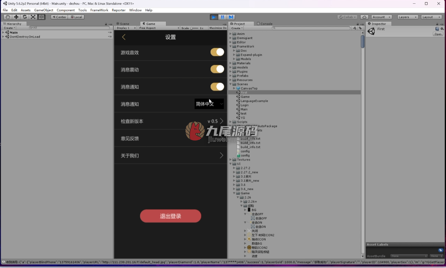This screenshot has height=268, width=446.
Task: Open the Layers dropdown
Action: pos(408,17)
